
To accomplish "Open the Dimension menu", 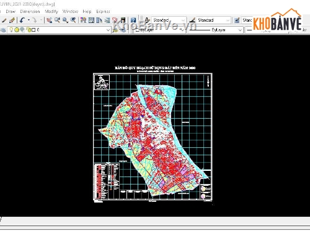I will [x=30, y=11].
